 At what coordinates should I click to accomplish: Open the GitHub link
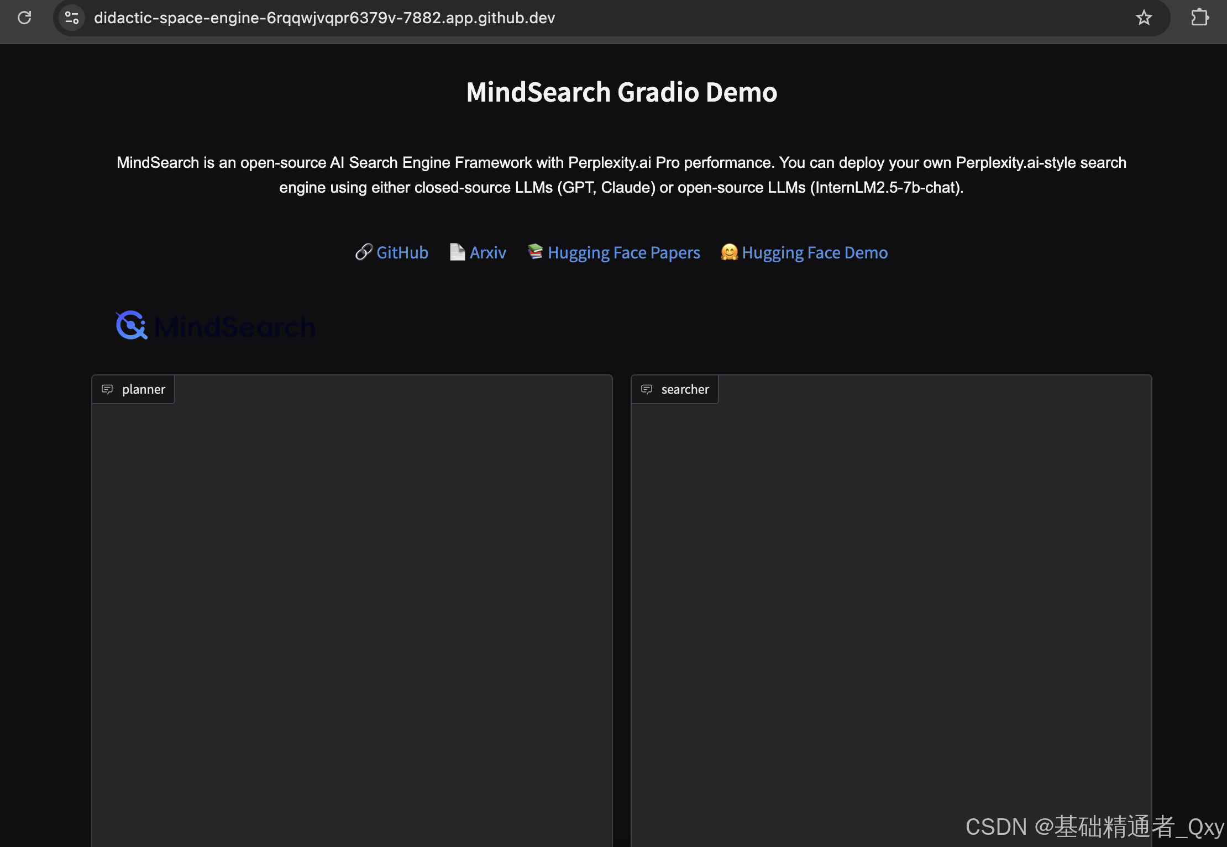click(402, 253)
